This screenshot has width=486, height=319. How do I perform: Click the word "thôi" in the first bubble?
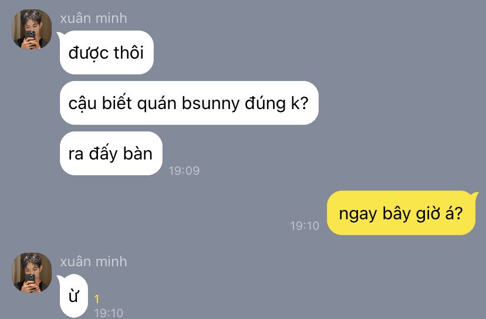coord(129,52)
